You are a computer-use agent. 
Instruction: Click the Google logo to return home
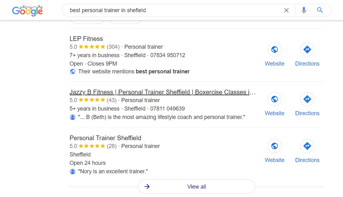pos(27,10)
